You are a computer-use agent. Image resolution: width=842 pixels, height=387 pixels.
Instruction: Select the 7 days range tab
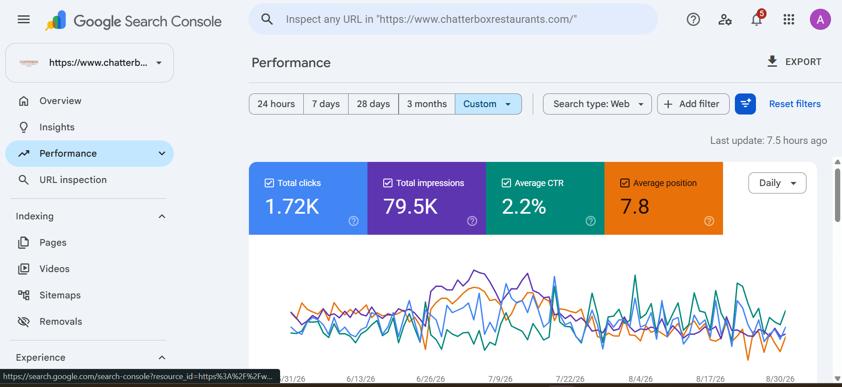point(326,104)
